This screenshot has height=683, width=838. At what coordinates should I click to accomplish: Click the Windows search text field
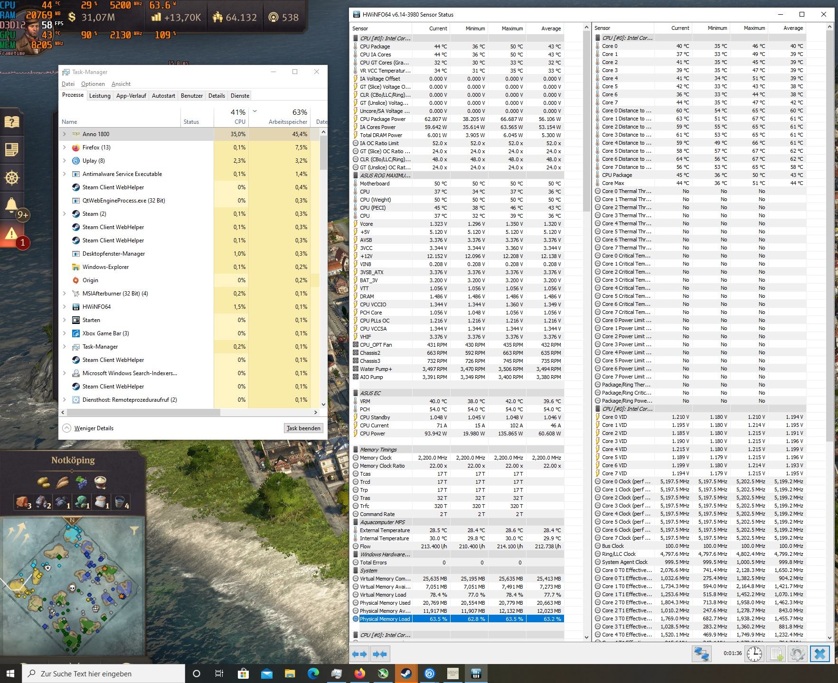[x=103, y=674]
